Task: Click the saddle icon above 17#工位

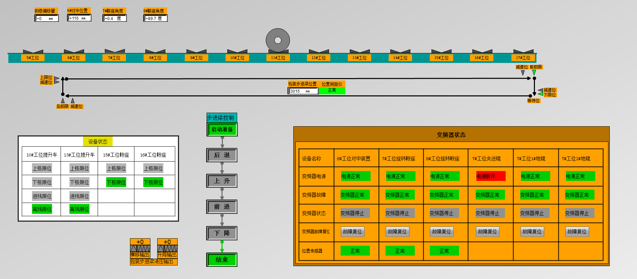Action: (x=523, y=51)
